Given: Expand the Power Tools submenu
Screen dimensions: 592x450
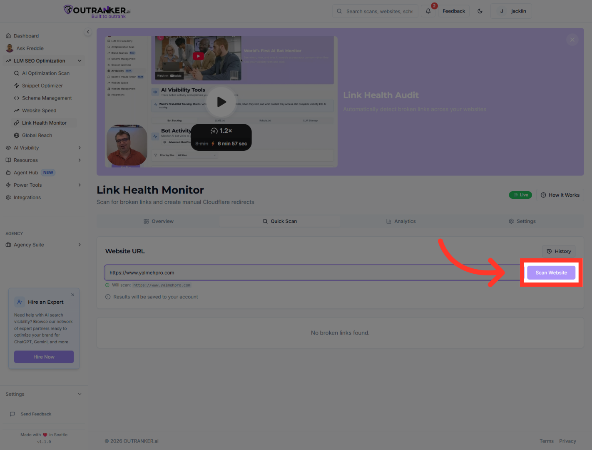Looking at the screenshot, I should (x=80, y=185).
